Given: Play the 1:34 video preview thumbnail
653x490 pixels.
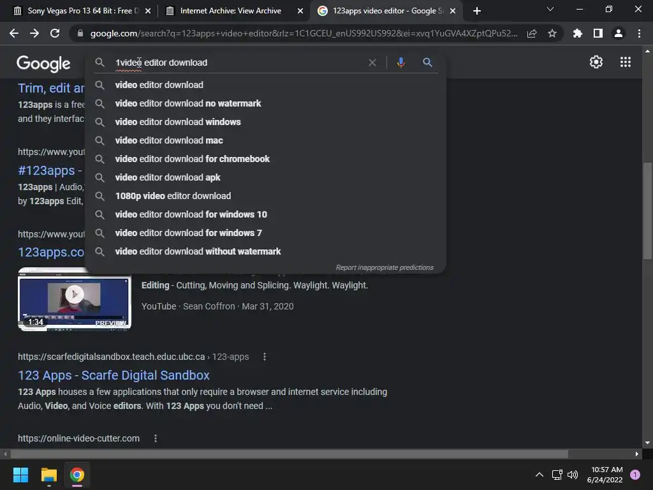Looking at the screenshot, I should click(75, 299).
